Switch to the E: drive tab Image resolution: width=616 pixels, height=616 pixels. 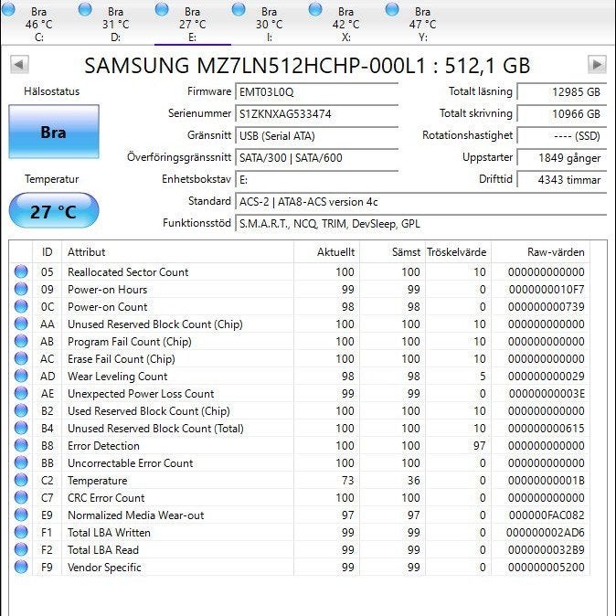coord(193,24)
